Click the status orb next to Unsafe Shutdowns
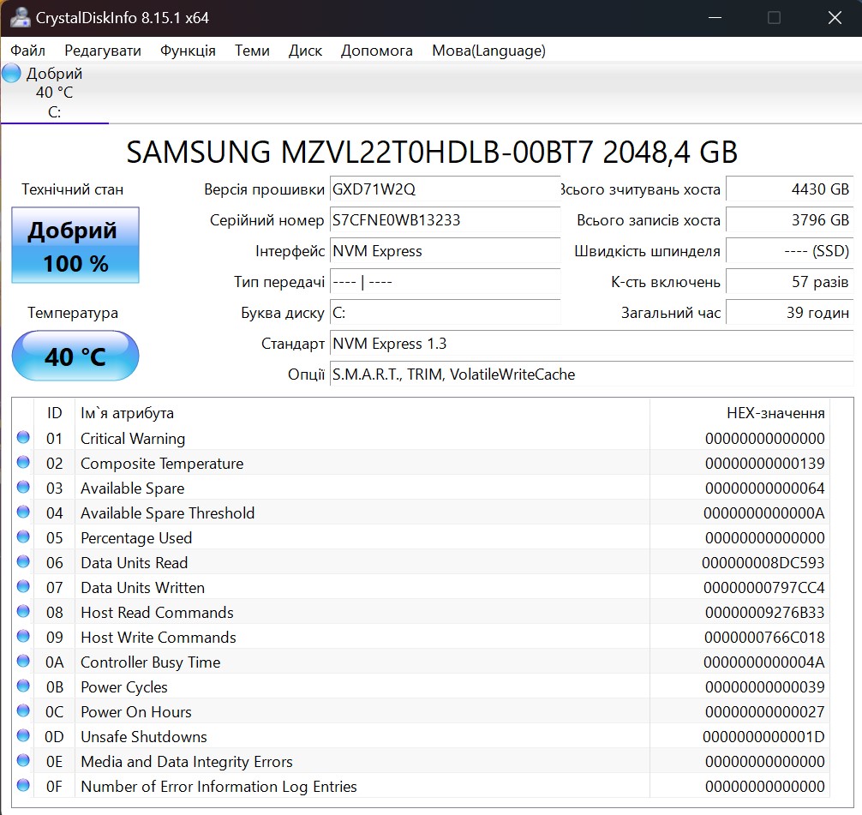The width and height of the screenshot is (862, 815). click(x=23, y=736)
